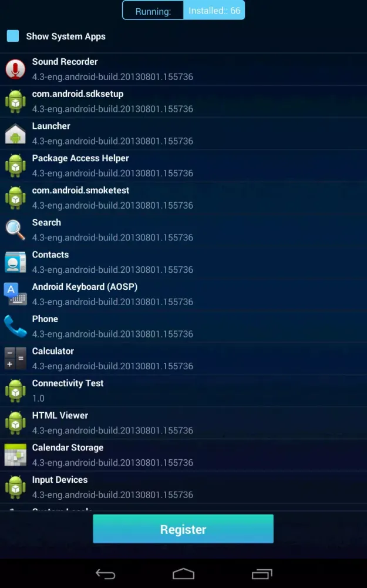Tap the Sound Recorder microphone icon
Viewport: 367px width, 588px height.
[x=15, y=69]
